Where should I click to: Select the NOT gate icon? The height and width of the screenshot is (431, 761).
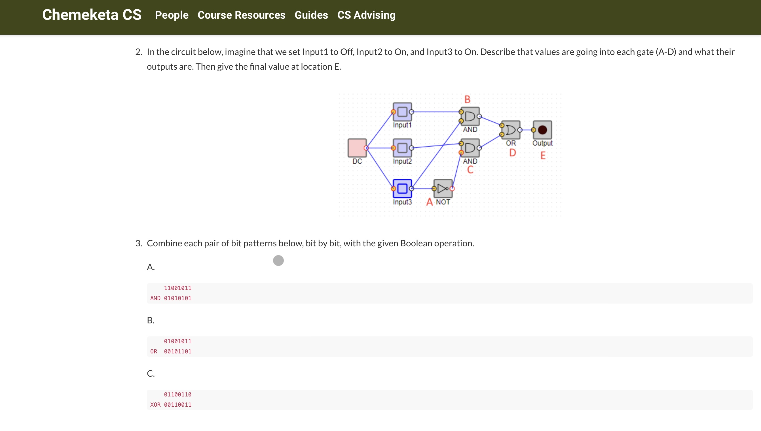pos(443,188)
